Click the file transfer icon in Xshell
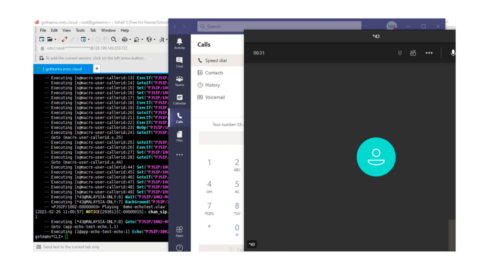The height and width of the screenshot is (270, 489). pyautogui.click(x=137, y=39)
